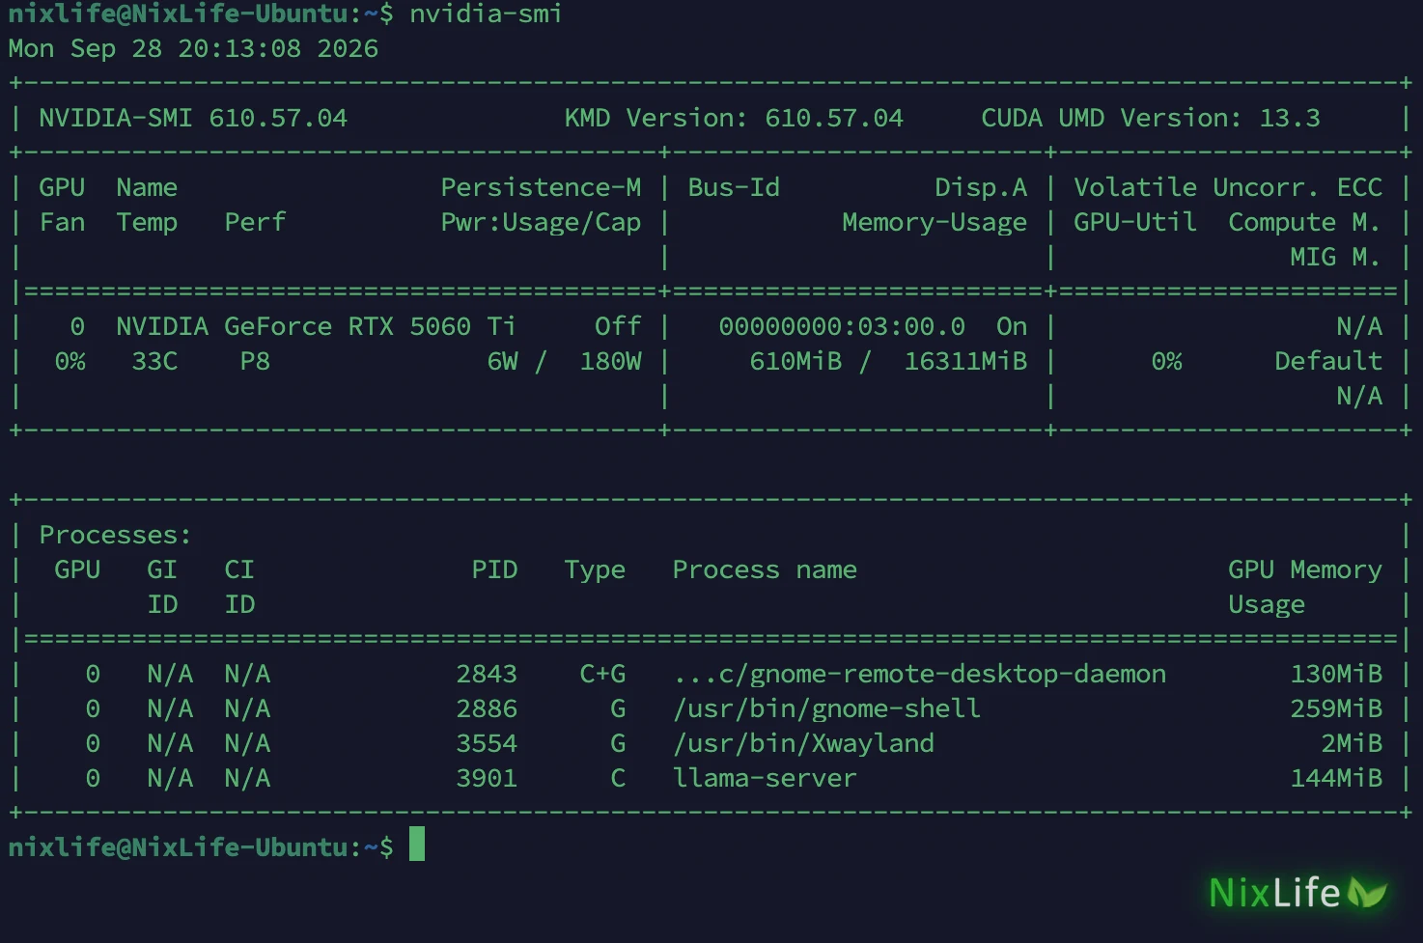This screenshot has width=1423, height=943.
Task: Click the 'Disp.A' column header
Action: click(981, 187)
